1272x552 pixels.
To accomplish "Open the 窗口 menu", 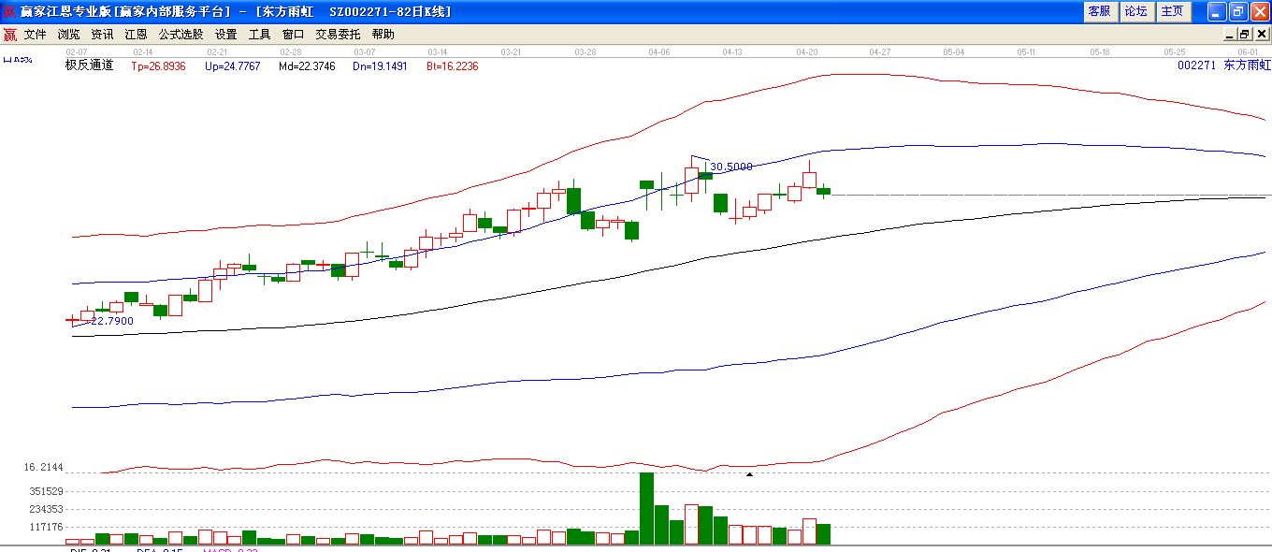I will (294, 35).
